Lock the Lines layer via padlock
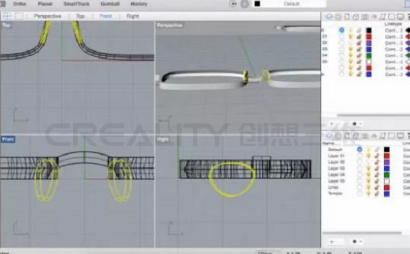This screenshot has width=410, height=254. (377, 187)
